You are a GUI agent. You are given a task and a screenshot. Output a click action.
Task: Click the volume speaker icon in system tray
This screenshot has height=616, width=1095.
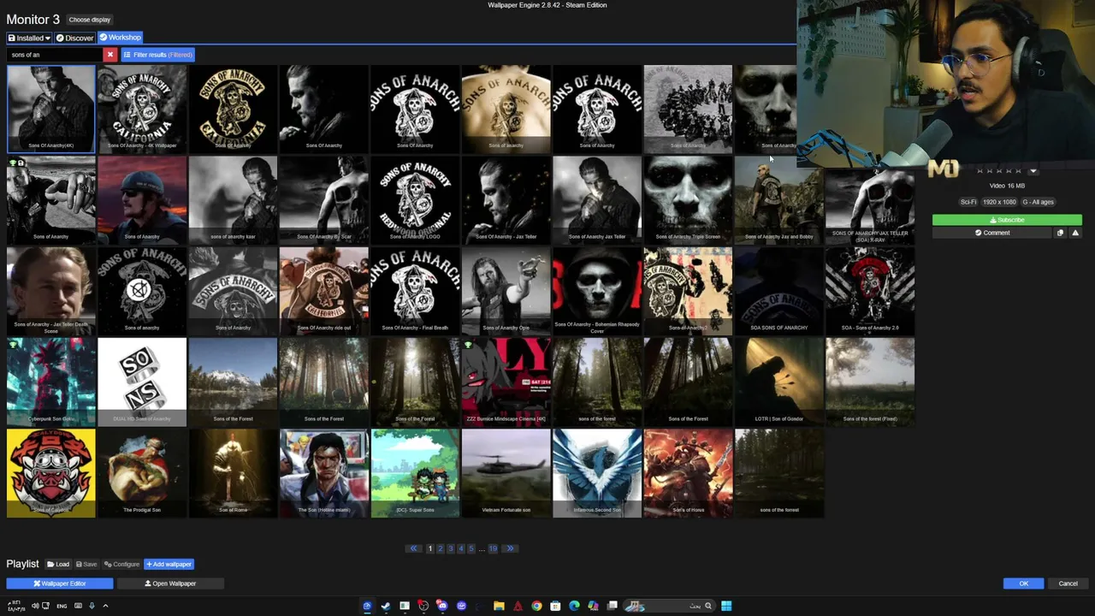35,606
